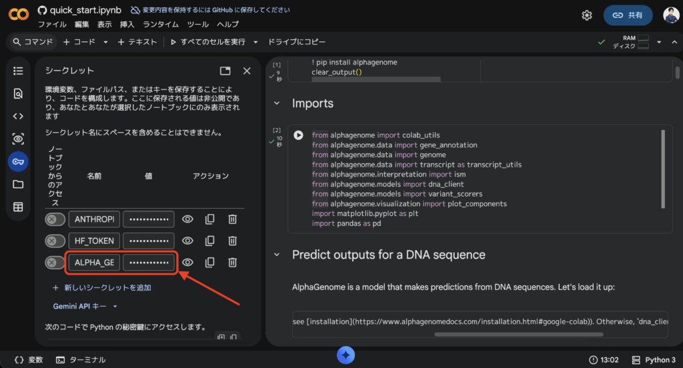Open the code snippets sidebar icon

[18, 116]
